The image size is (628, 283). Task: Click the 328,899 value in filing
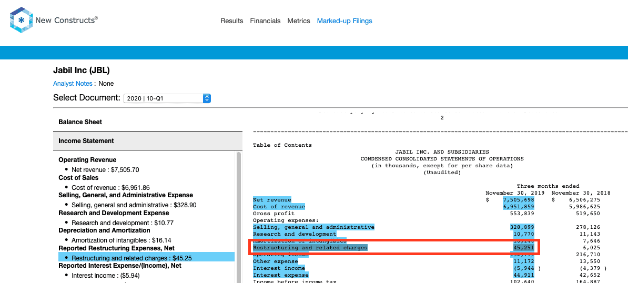tap(522, 227)
